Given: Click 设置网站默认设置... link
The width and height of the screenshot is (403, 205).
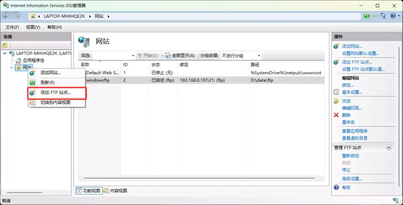Looking at the screenshot, I should point(360,53).
